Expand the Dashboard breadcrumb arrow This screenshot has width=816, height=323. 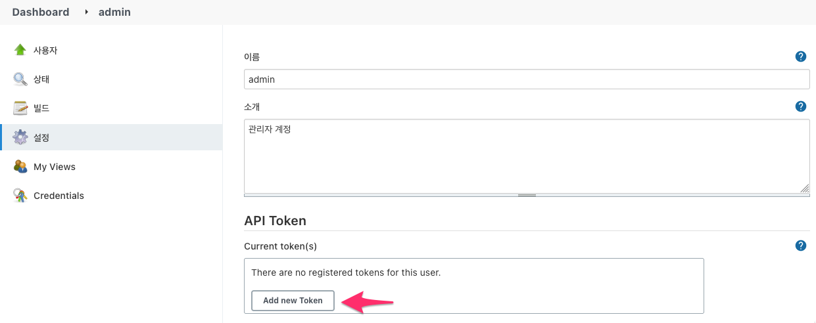[86, 12]
